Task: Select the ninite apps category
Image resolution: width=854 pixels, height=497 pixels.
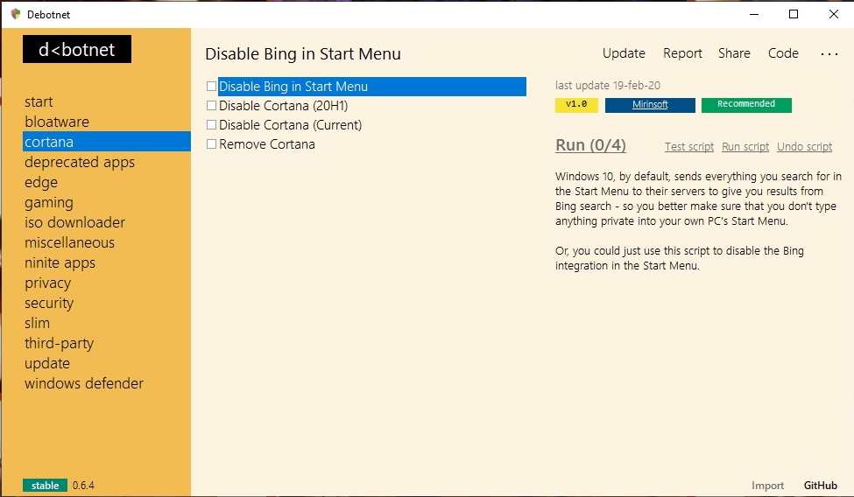Action: 60,262
